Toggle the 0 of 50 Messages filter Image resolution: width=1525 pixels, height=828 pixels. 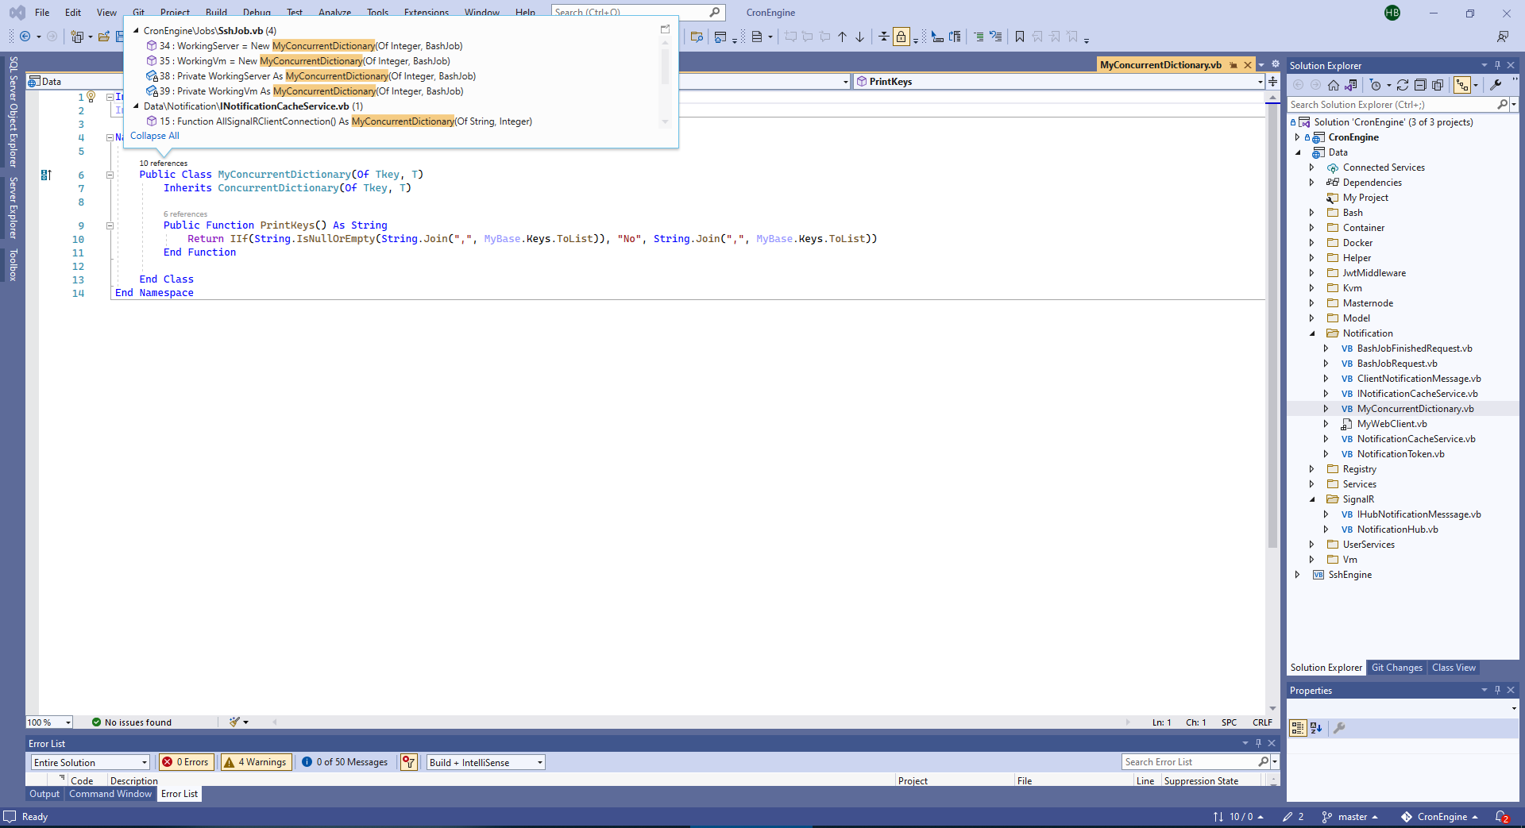tap(345, 762)
